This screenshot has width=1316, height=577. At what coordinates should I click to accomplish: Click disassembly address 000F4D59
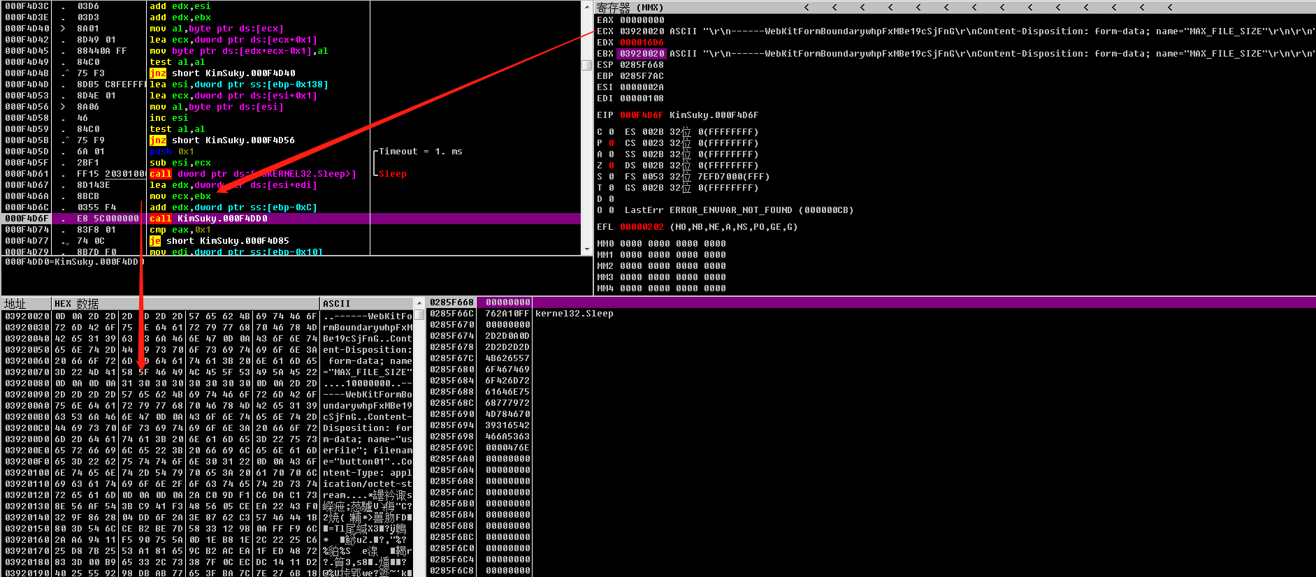(x=27, y=129)
